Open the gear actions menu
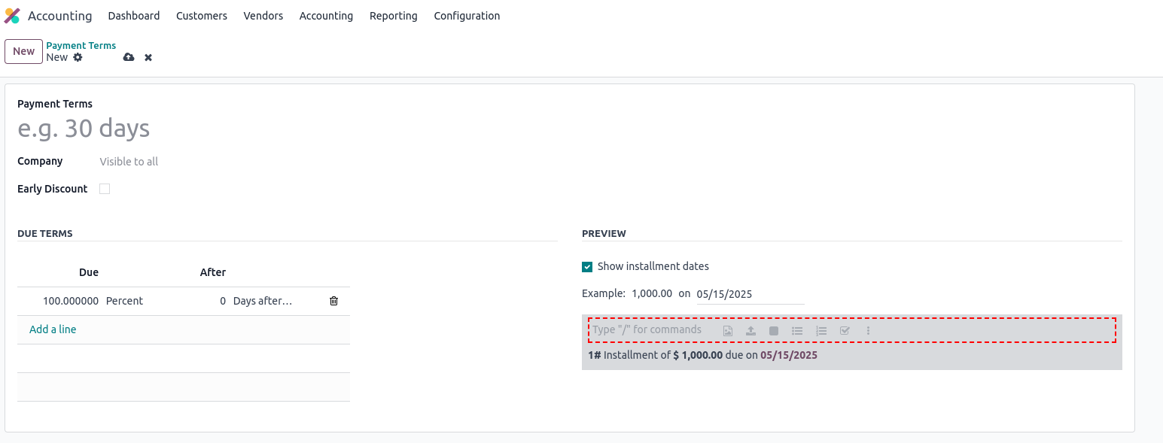 (x=78, y=57)
